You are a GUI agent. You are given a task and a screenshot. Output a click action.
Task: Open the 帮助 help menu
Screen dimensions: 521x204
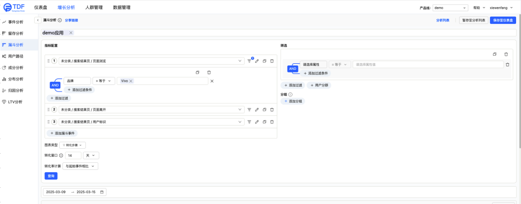coord(479,7)
